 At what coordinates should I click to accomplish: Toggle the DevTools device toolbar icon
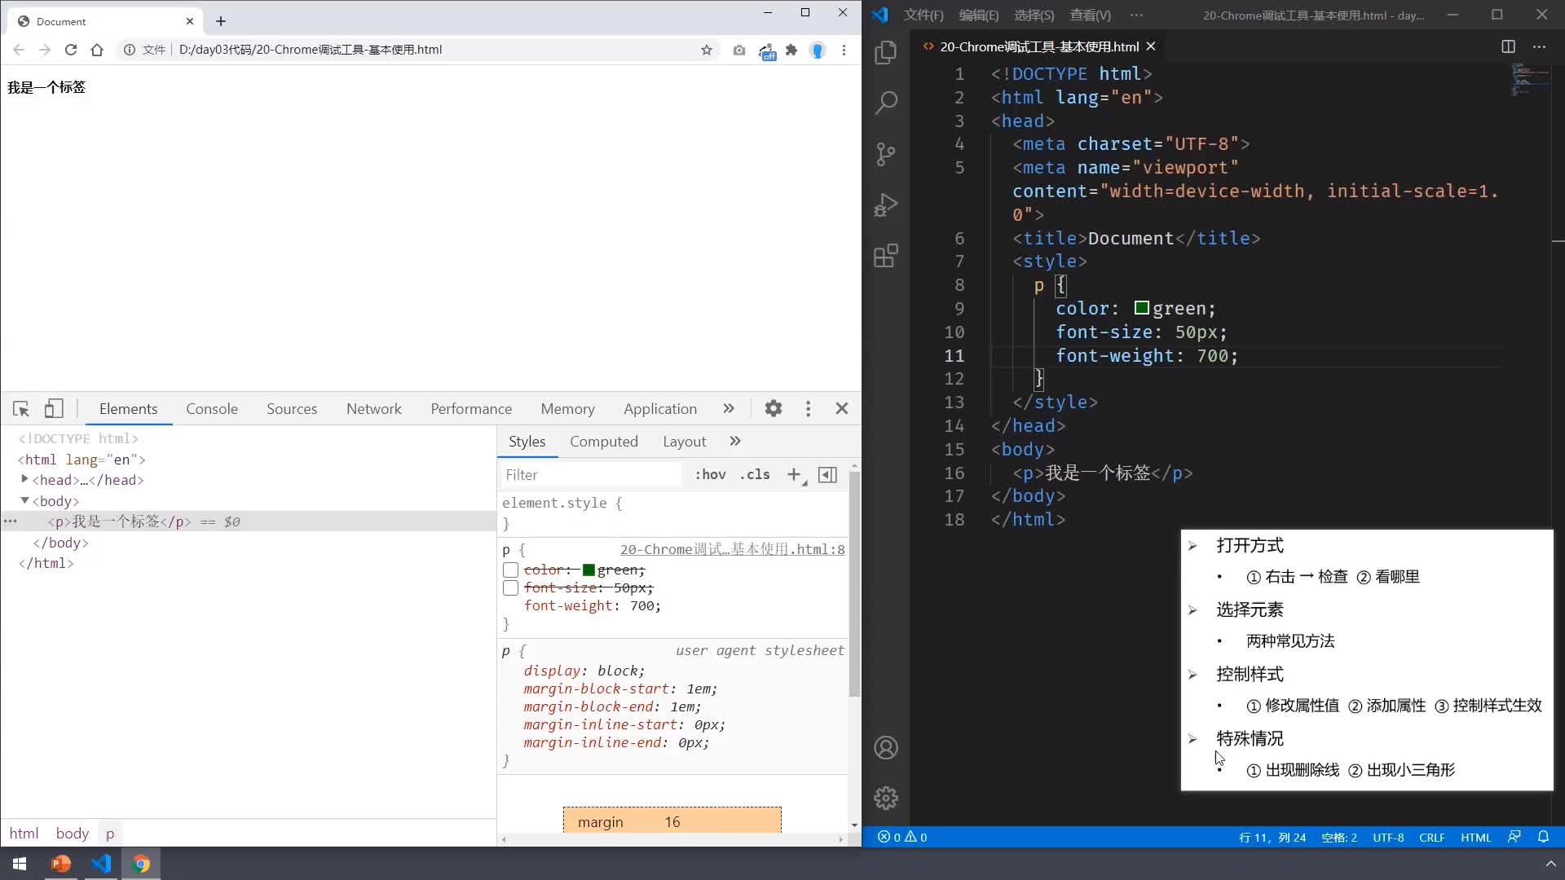tap(54, 408)
